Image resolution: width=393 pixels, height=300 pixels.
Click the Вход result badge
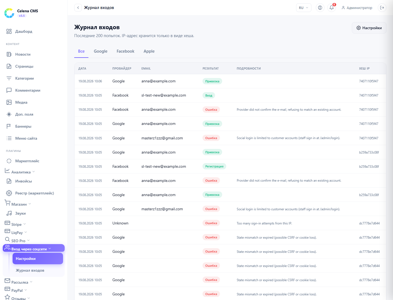click(209, 95)
